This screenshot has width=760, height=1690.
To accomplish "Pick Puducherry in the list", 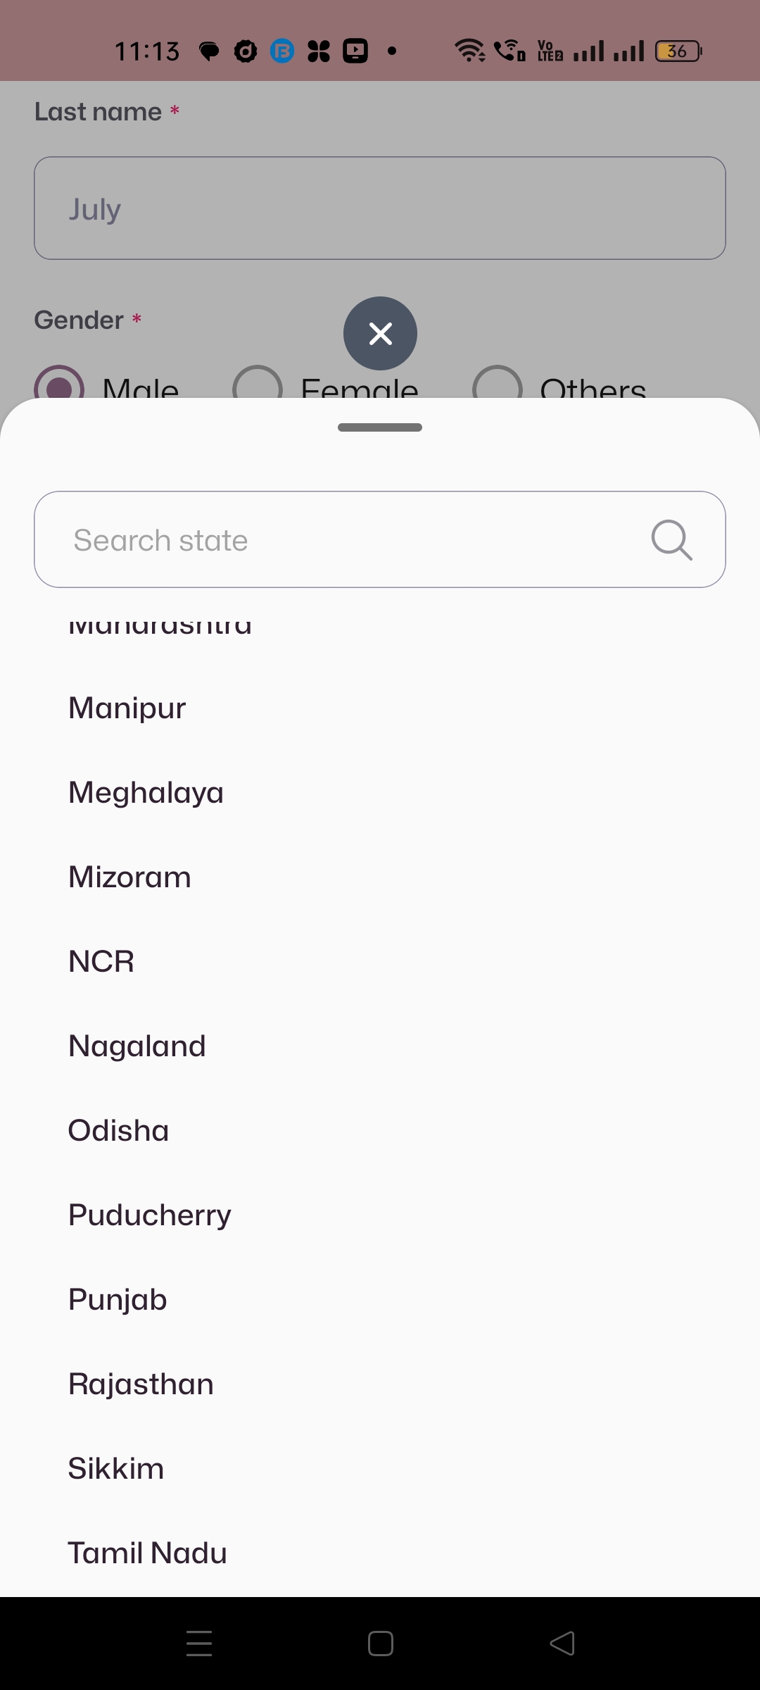I will (149, 1215).
